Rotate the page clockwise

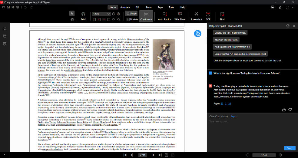[118, 19]
